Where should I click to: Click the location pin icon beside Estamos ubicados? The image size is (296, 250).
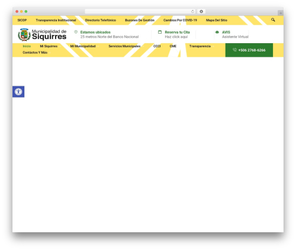(x=76, y=32)
